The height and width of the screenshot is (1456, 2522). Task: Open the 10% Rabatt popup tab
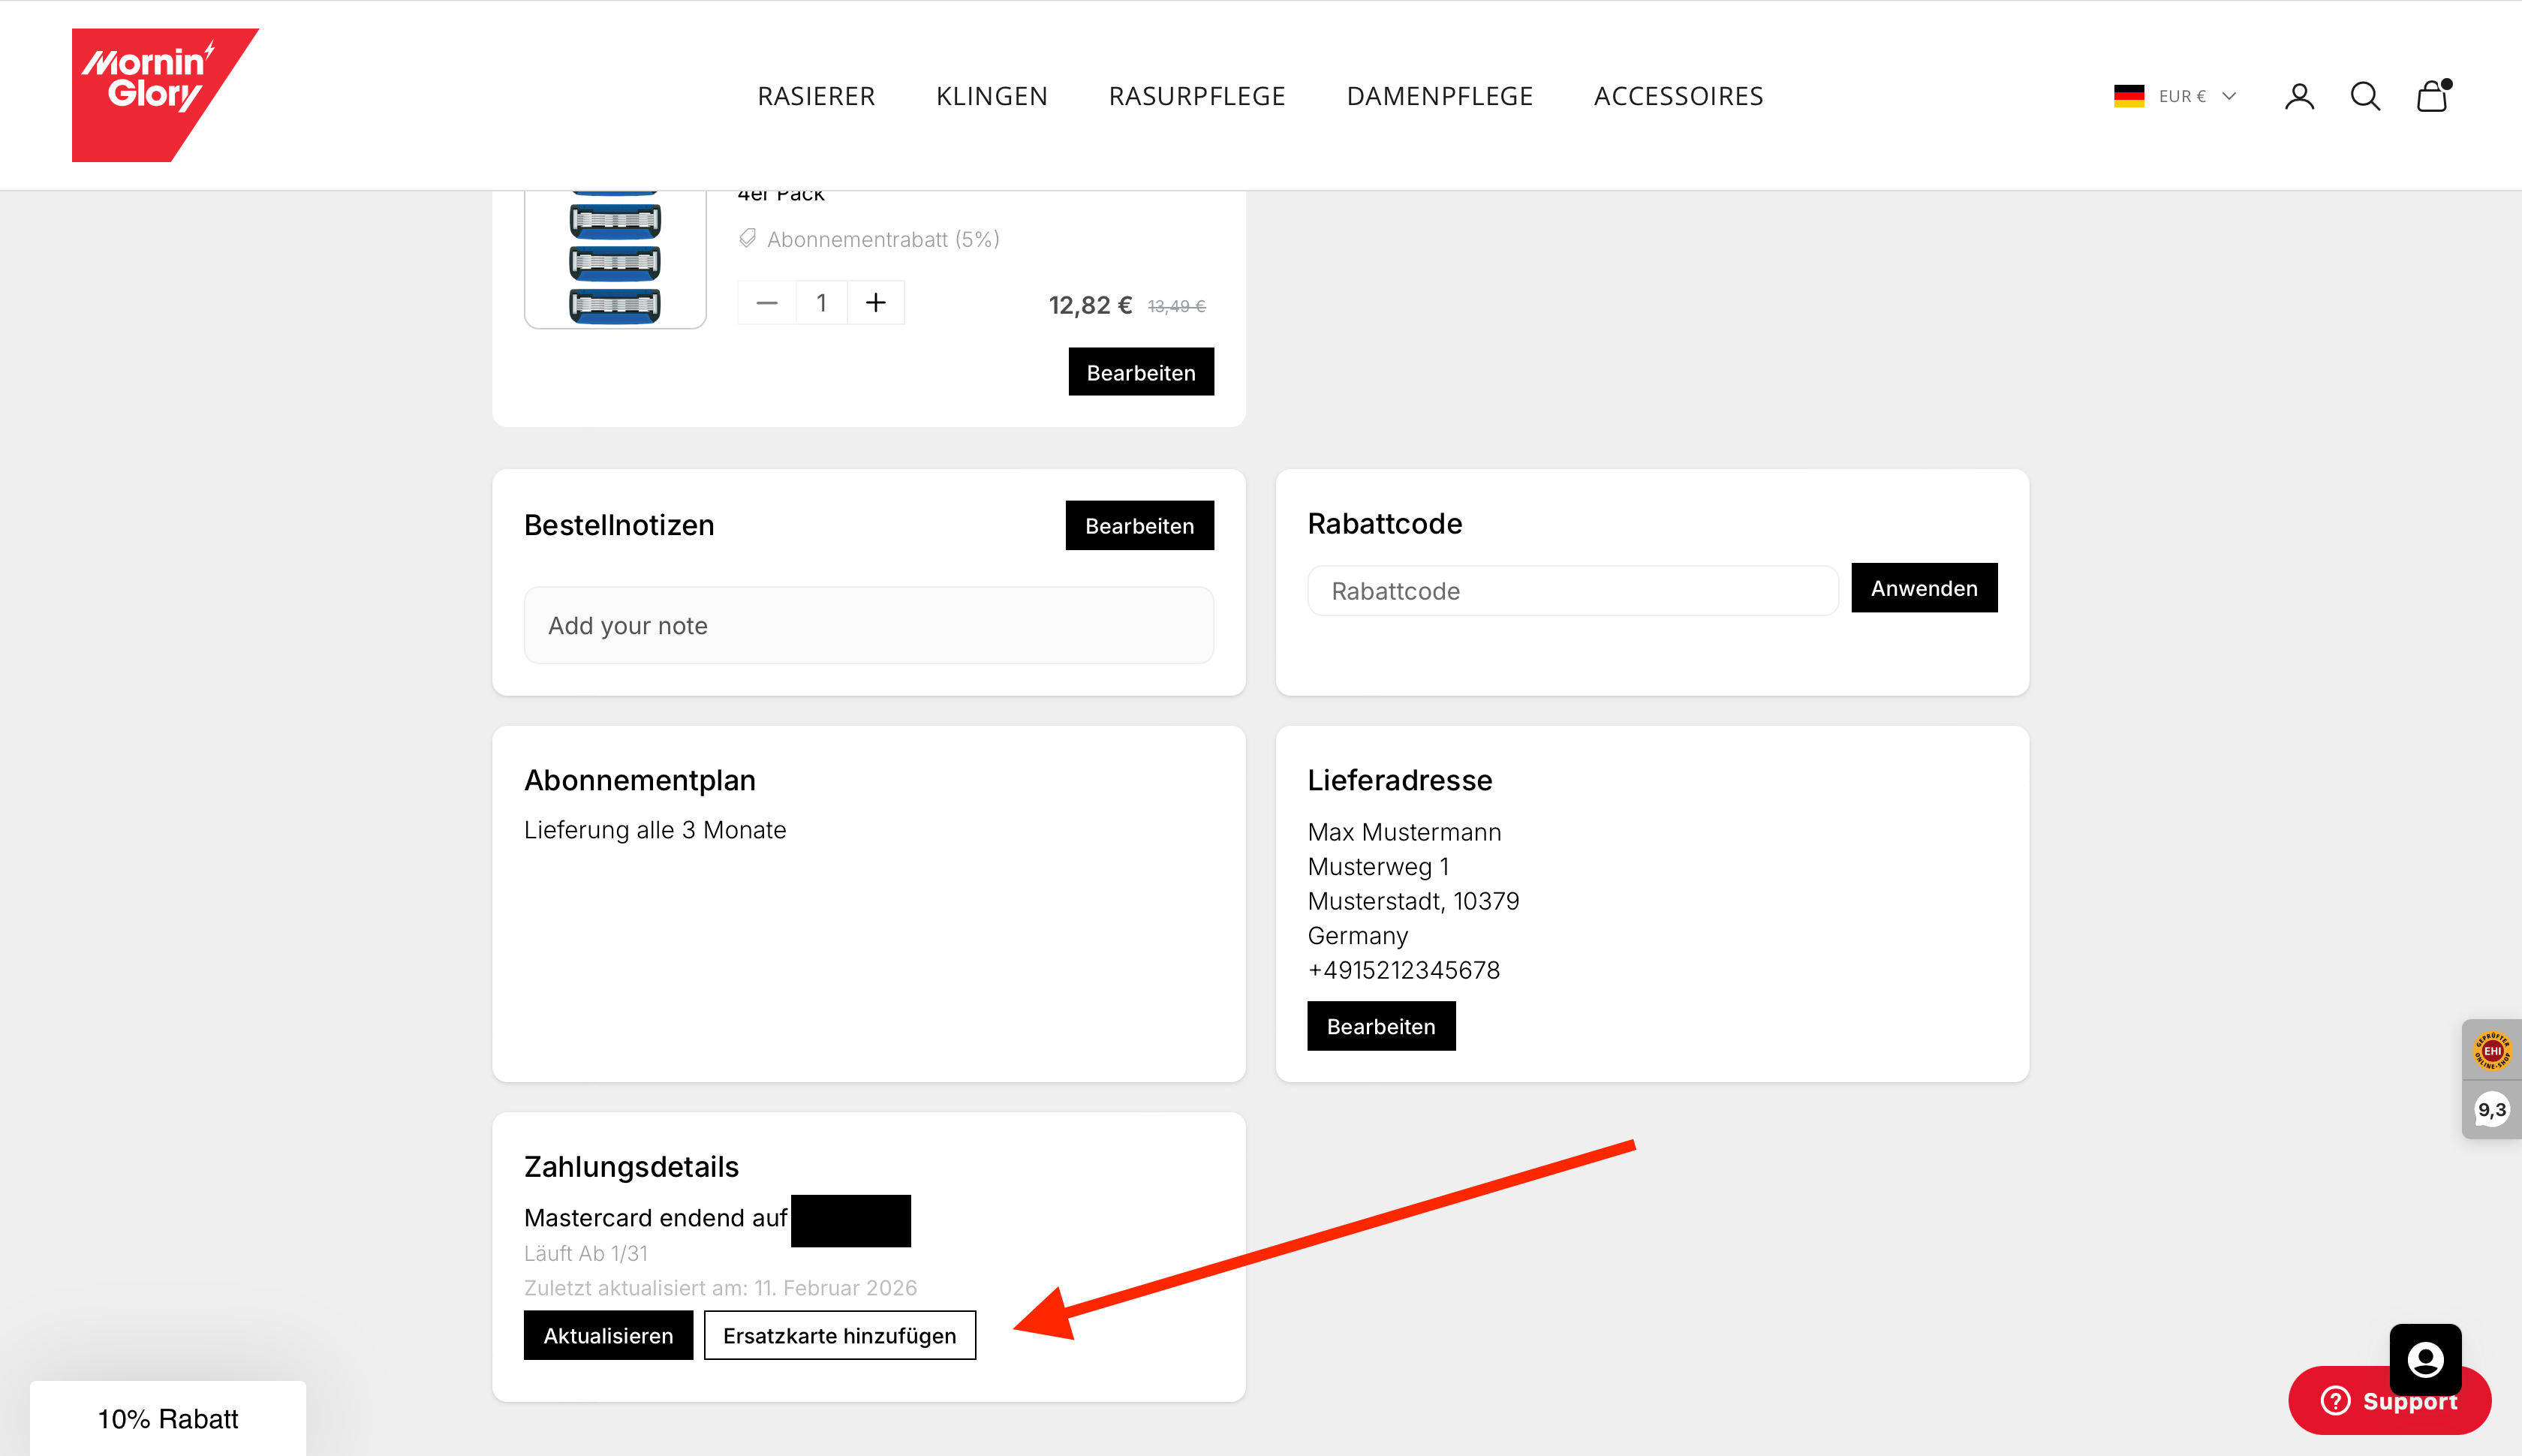click(168, 1418)
